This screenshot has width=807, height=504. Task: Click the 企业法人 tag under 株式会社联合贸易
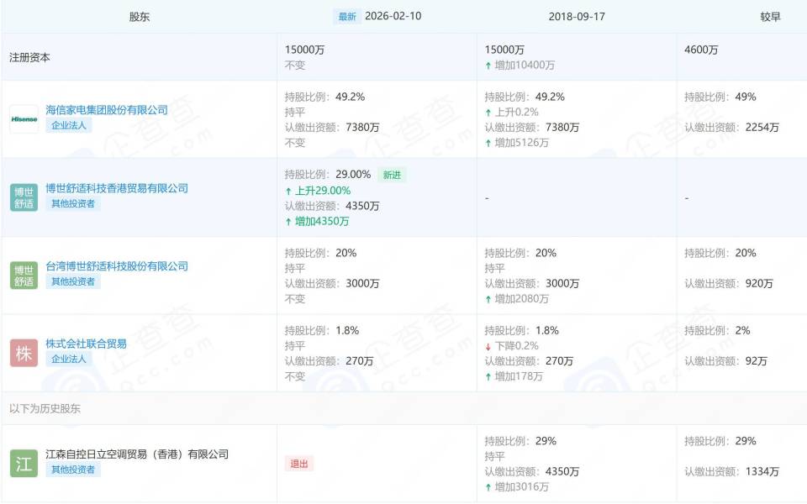click(68, 359)
